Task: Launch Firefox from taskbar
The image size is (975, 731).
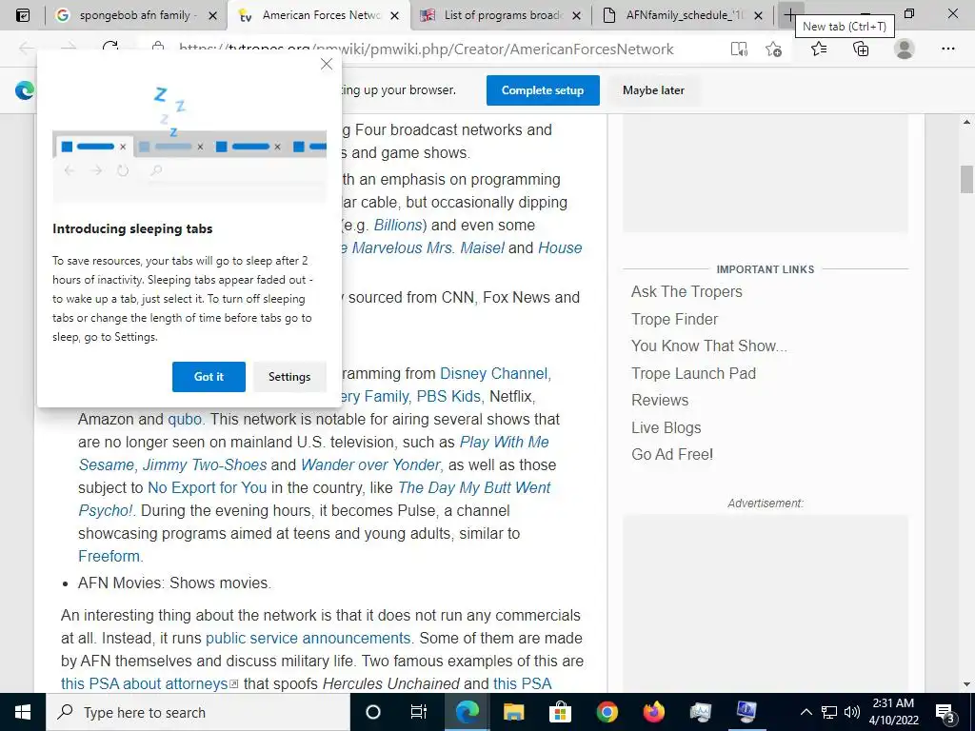Action: [653, 712]
